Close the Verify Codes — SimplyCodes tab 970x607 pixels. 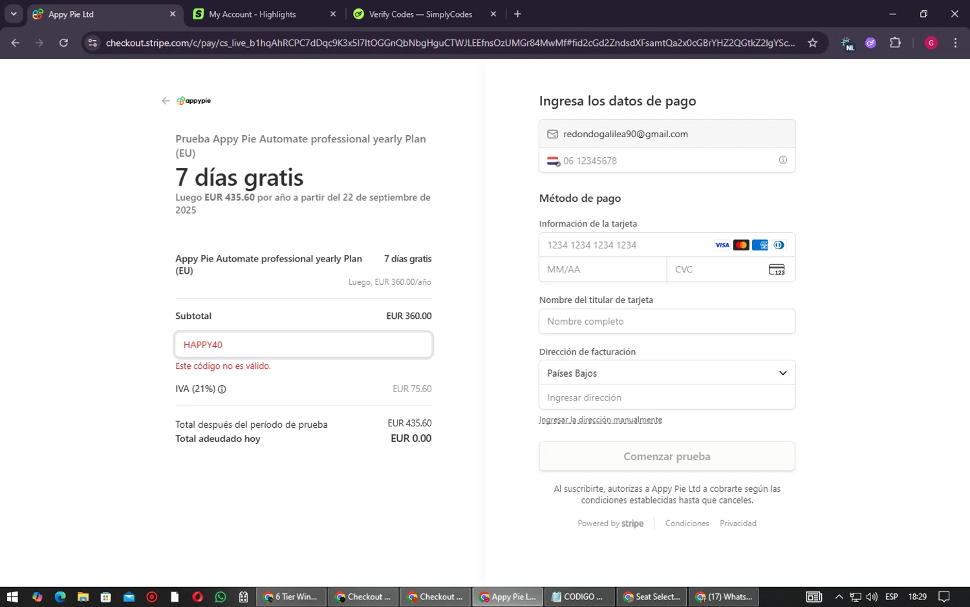(493, 14)
